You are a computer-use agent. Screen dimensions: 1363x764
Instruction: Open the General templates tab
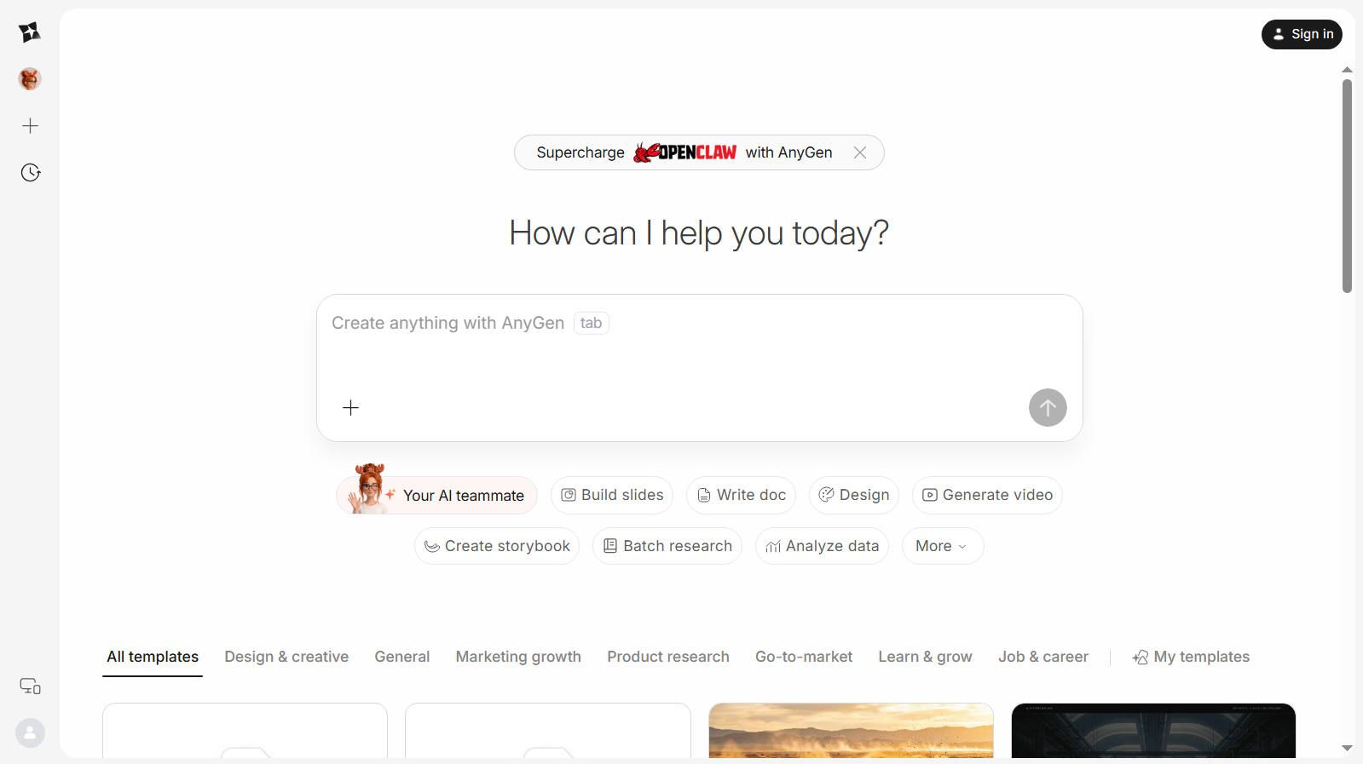click(402, 657)
